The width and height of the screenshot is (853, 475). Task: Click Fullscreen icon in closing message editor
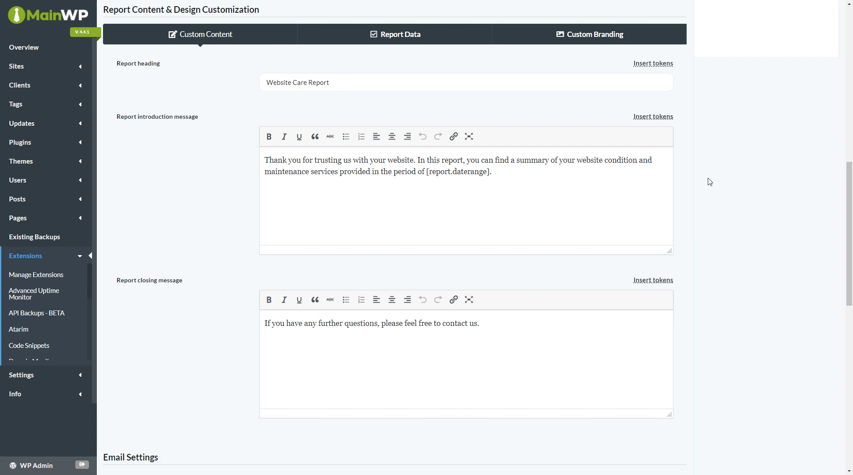point(469,300)
